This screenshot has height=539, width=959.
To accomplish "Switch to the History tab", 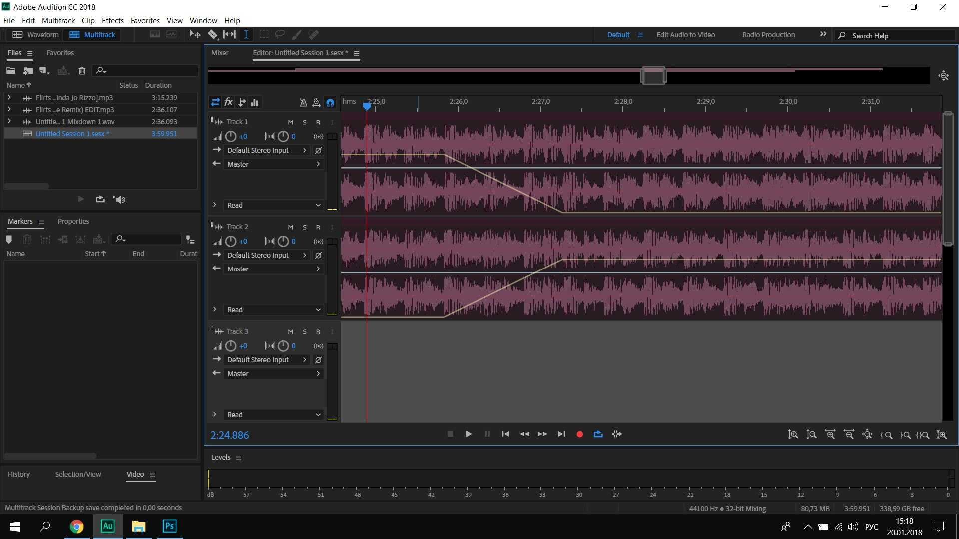I will tap(19, 474).
